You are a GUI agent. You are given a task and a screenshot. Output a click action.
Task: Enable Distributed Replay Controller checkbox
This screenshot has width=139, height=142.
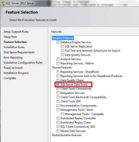58,118
